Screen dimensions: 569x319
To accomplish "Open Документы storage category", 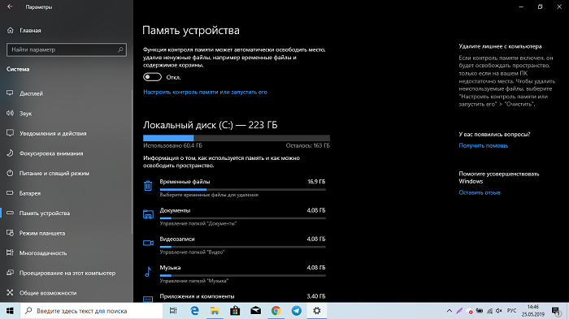I will click(x=234, y=217).
